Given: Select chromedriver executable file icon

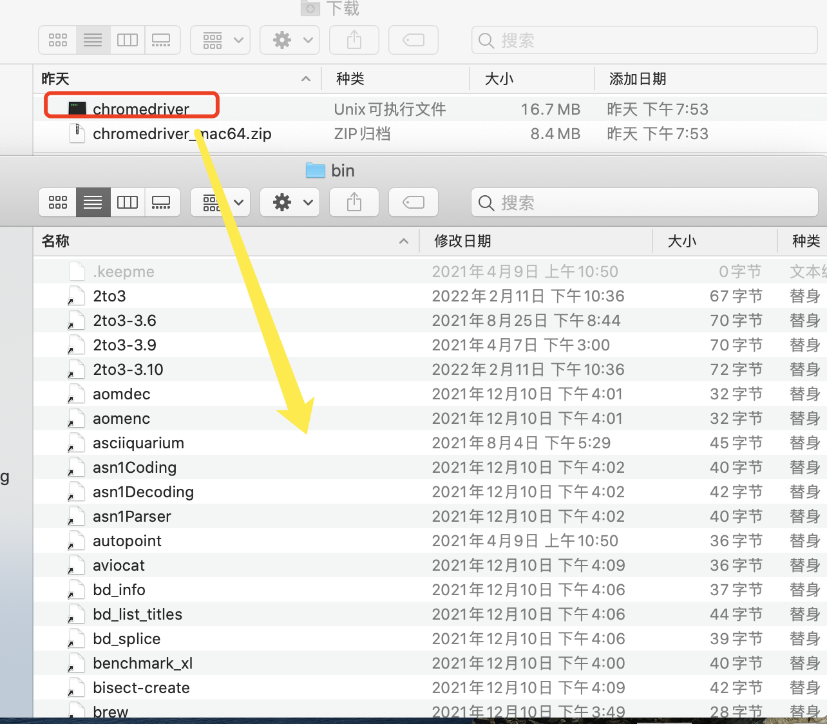Looking at the screenshot, I should (77, 109).
